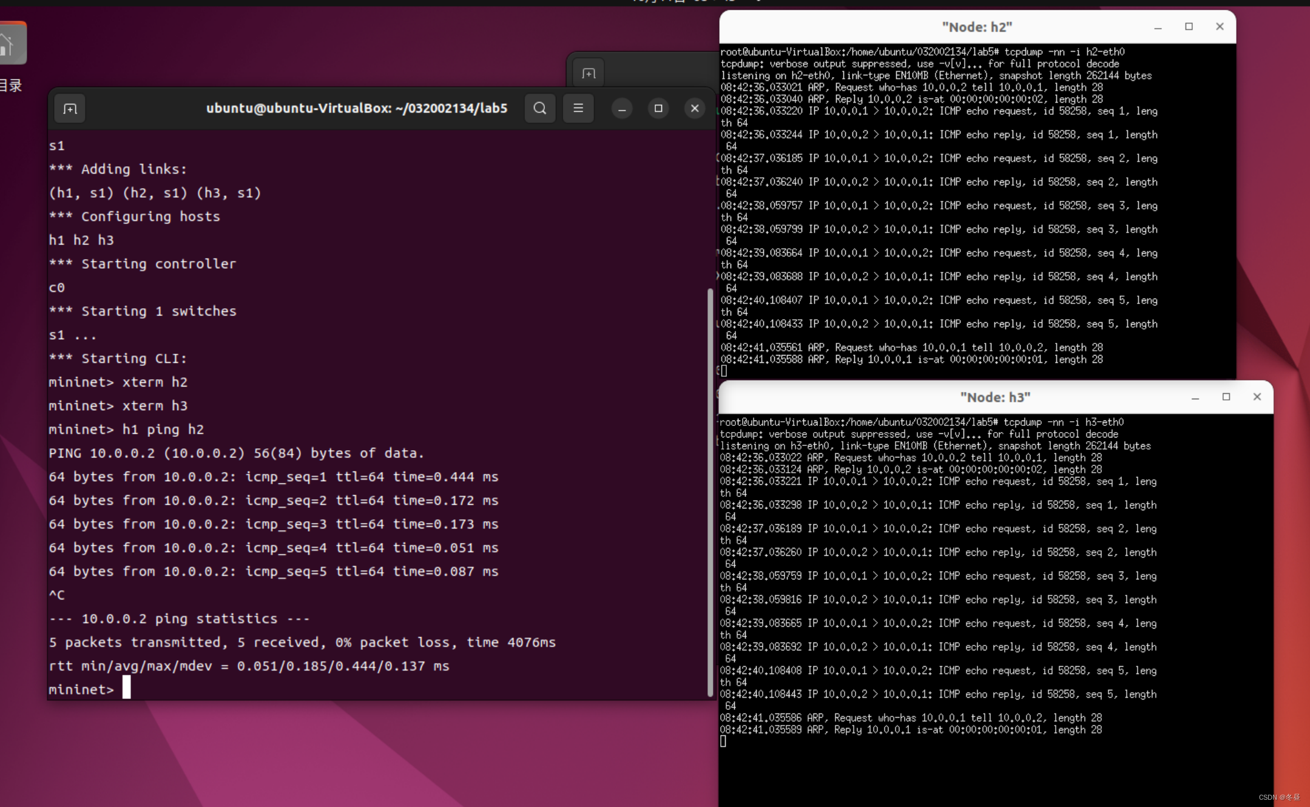Click the 08:42:36.033022 ARP Request line in h3
The width and height of the screenshot is (1310, 807).
coord(911,458)
